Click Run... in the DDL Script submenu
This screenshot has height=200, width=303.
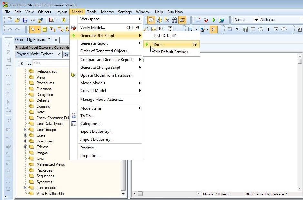[x=172, y=44]
